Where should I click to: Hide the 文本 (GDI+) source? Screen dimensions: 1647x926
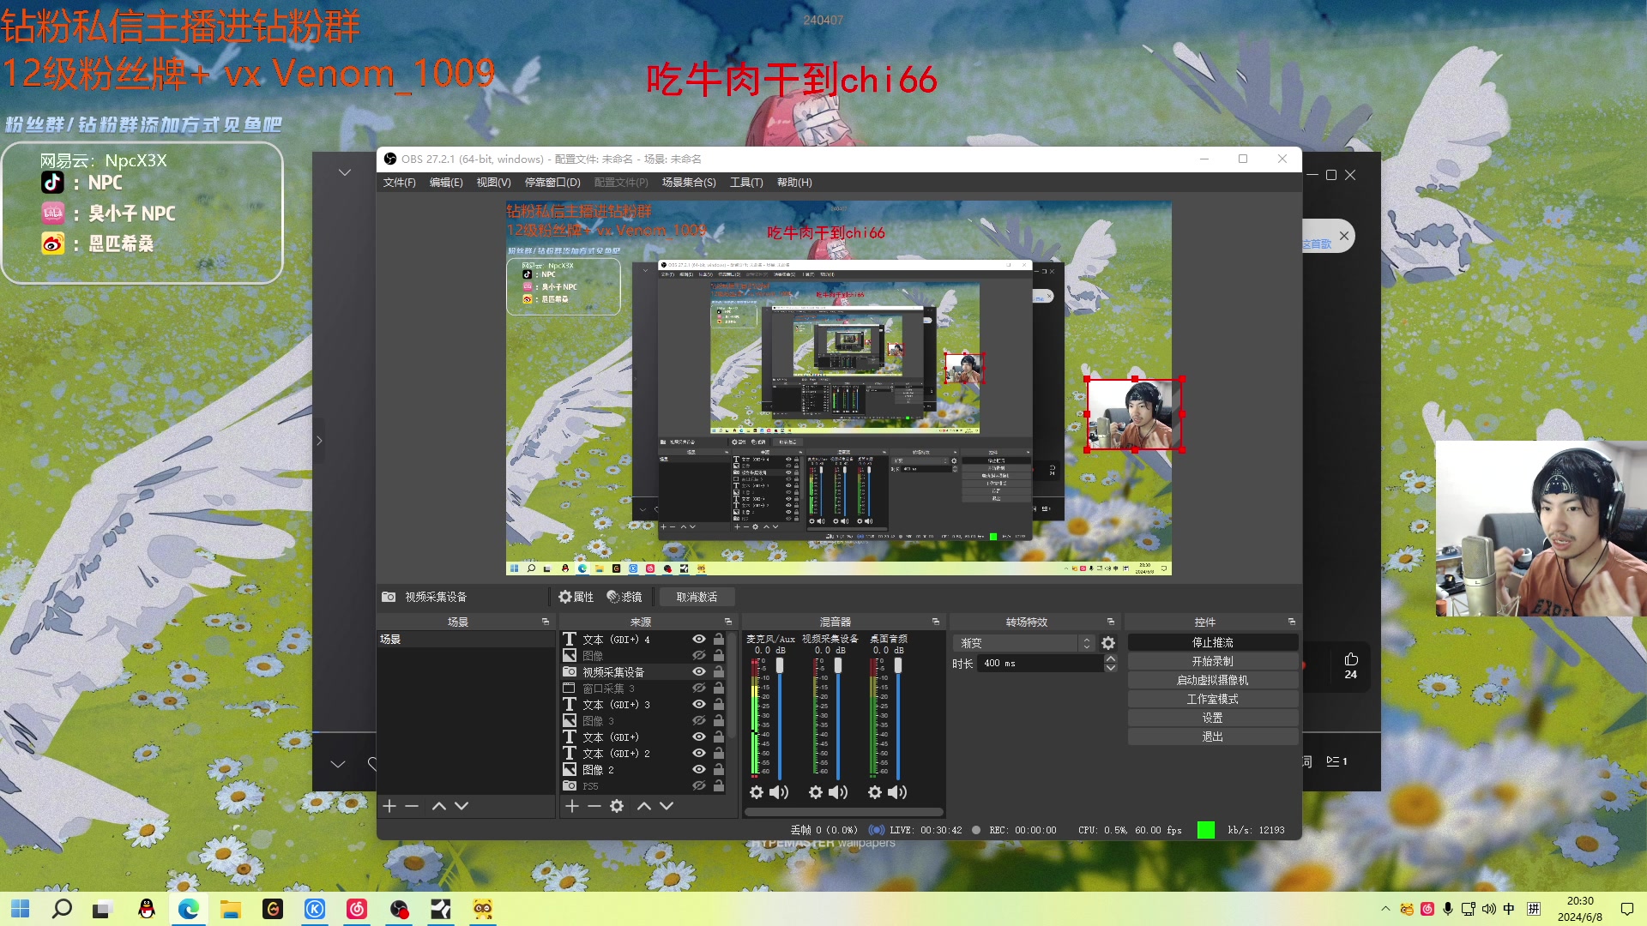click(x=699, y=737)
